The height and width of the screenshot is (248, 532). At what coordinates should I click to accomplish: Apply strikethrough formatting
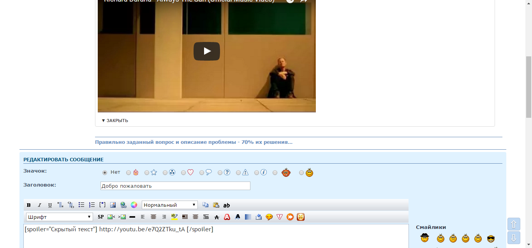click(217, 217)
